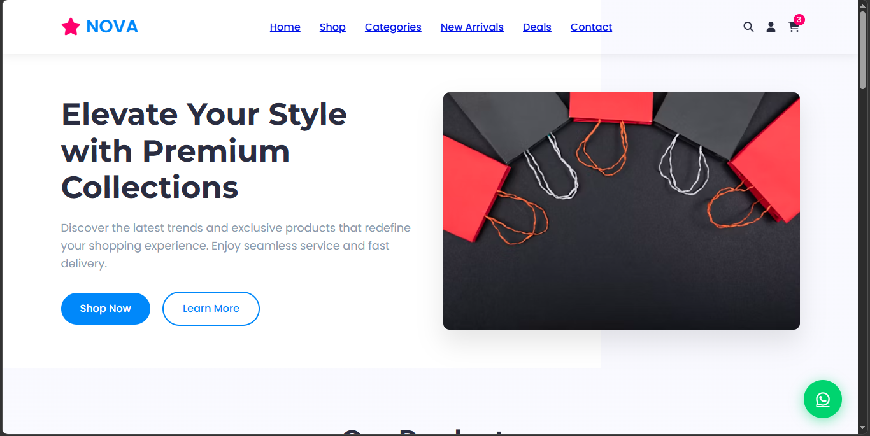Click the pink star logo icon
This screenshot has width=870, height=436.
pyautogui.click(x=70, y=27)
